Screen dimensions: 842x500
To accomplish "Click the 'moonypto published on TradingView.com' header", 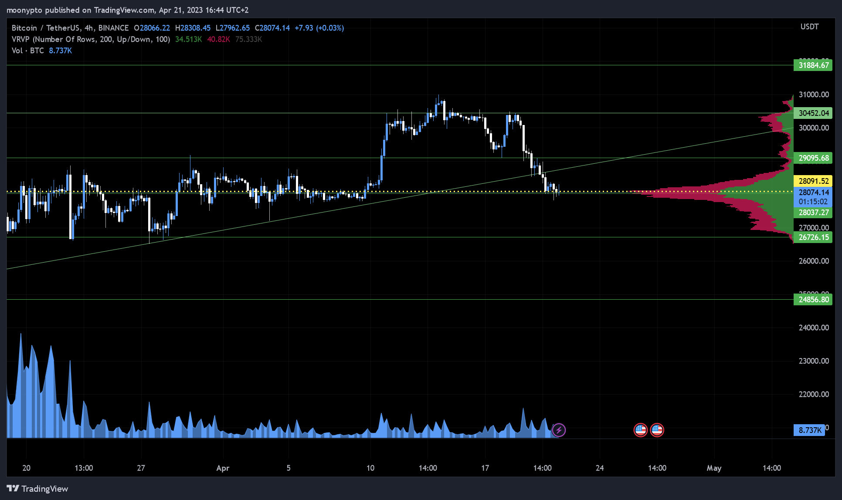I will tap(81, 10).
